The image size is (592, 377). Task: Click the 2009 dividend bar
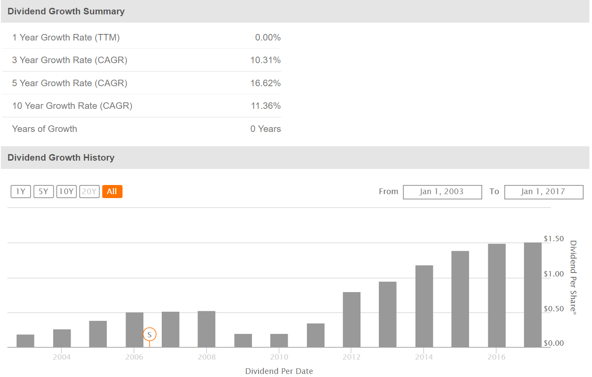click(243, 340)
